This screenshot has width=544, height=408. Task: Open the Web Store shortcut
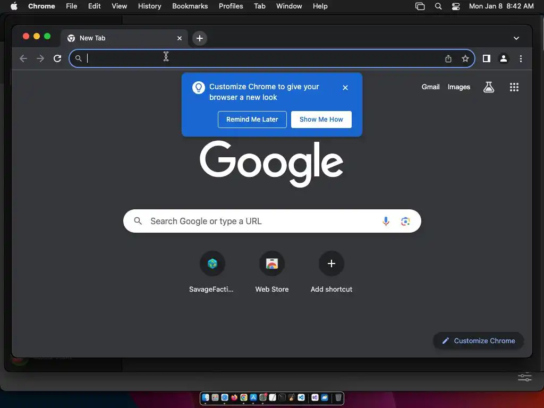[272, 272]
